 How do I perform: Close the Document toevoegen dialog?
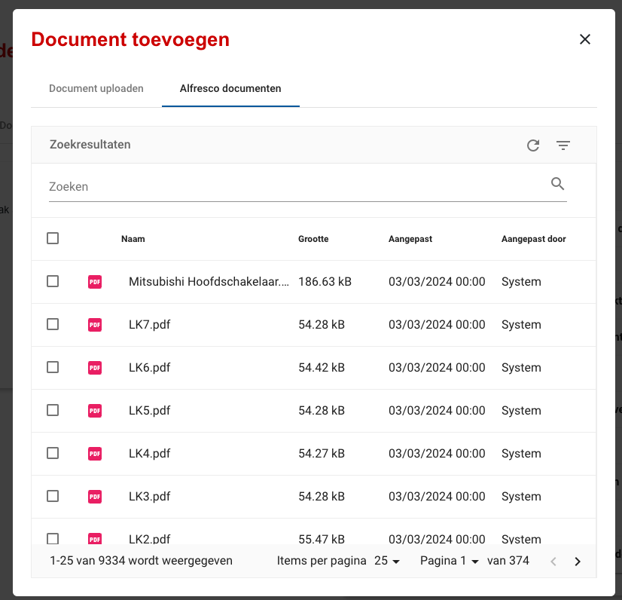pos(584,39)
